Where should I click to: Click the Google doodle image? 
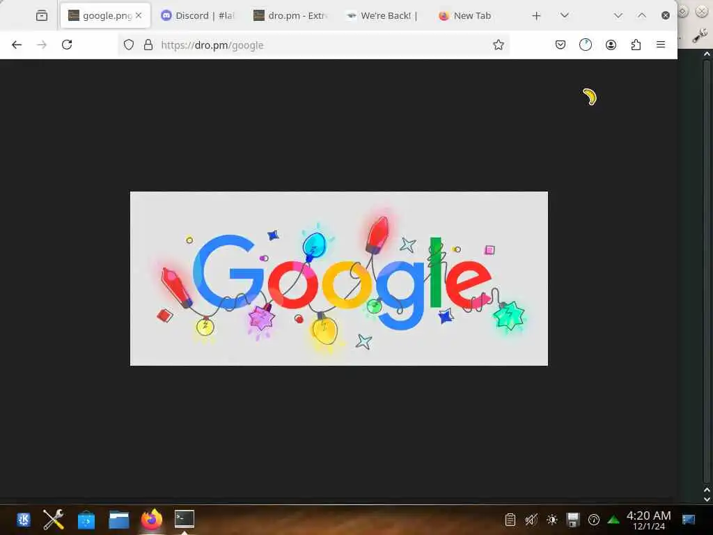pos(339,279)
